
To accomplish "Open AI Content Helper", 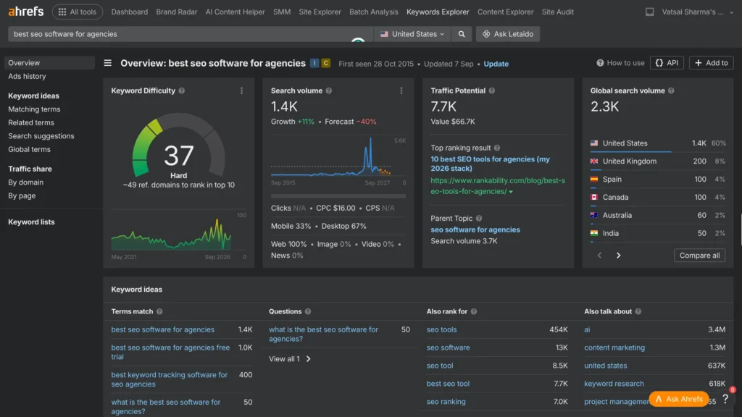I will click(235, 12).
